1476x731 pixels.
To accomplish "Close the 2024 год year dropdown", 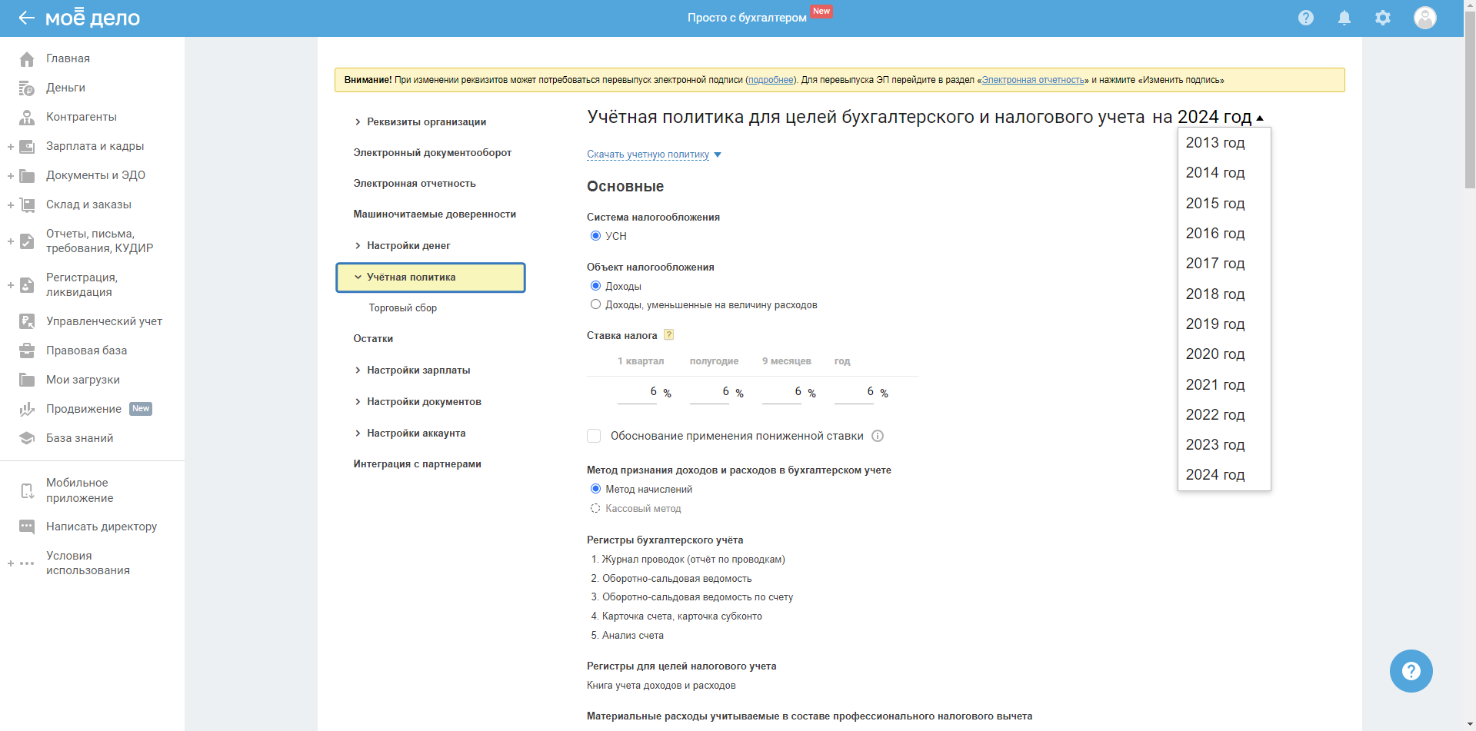I will 1221,117.
